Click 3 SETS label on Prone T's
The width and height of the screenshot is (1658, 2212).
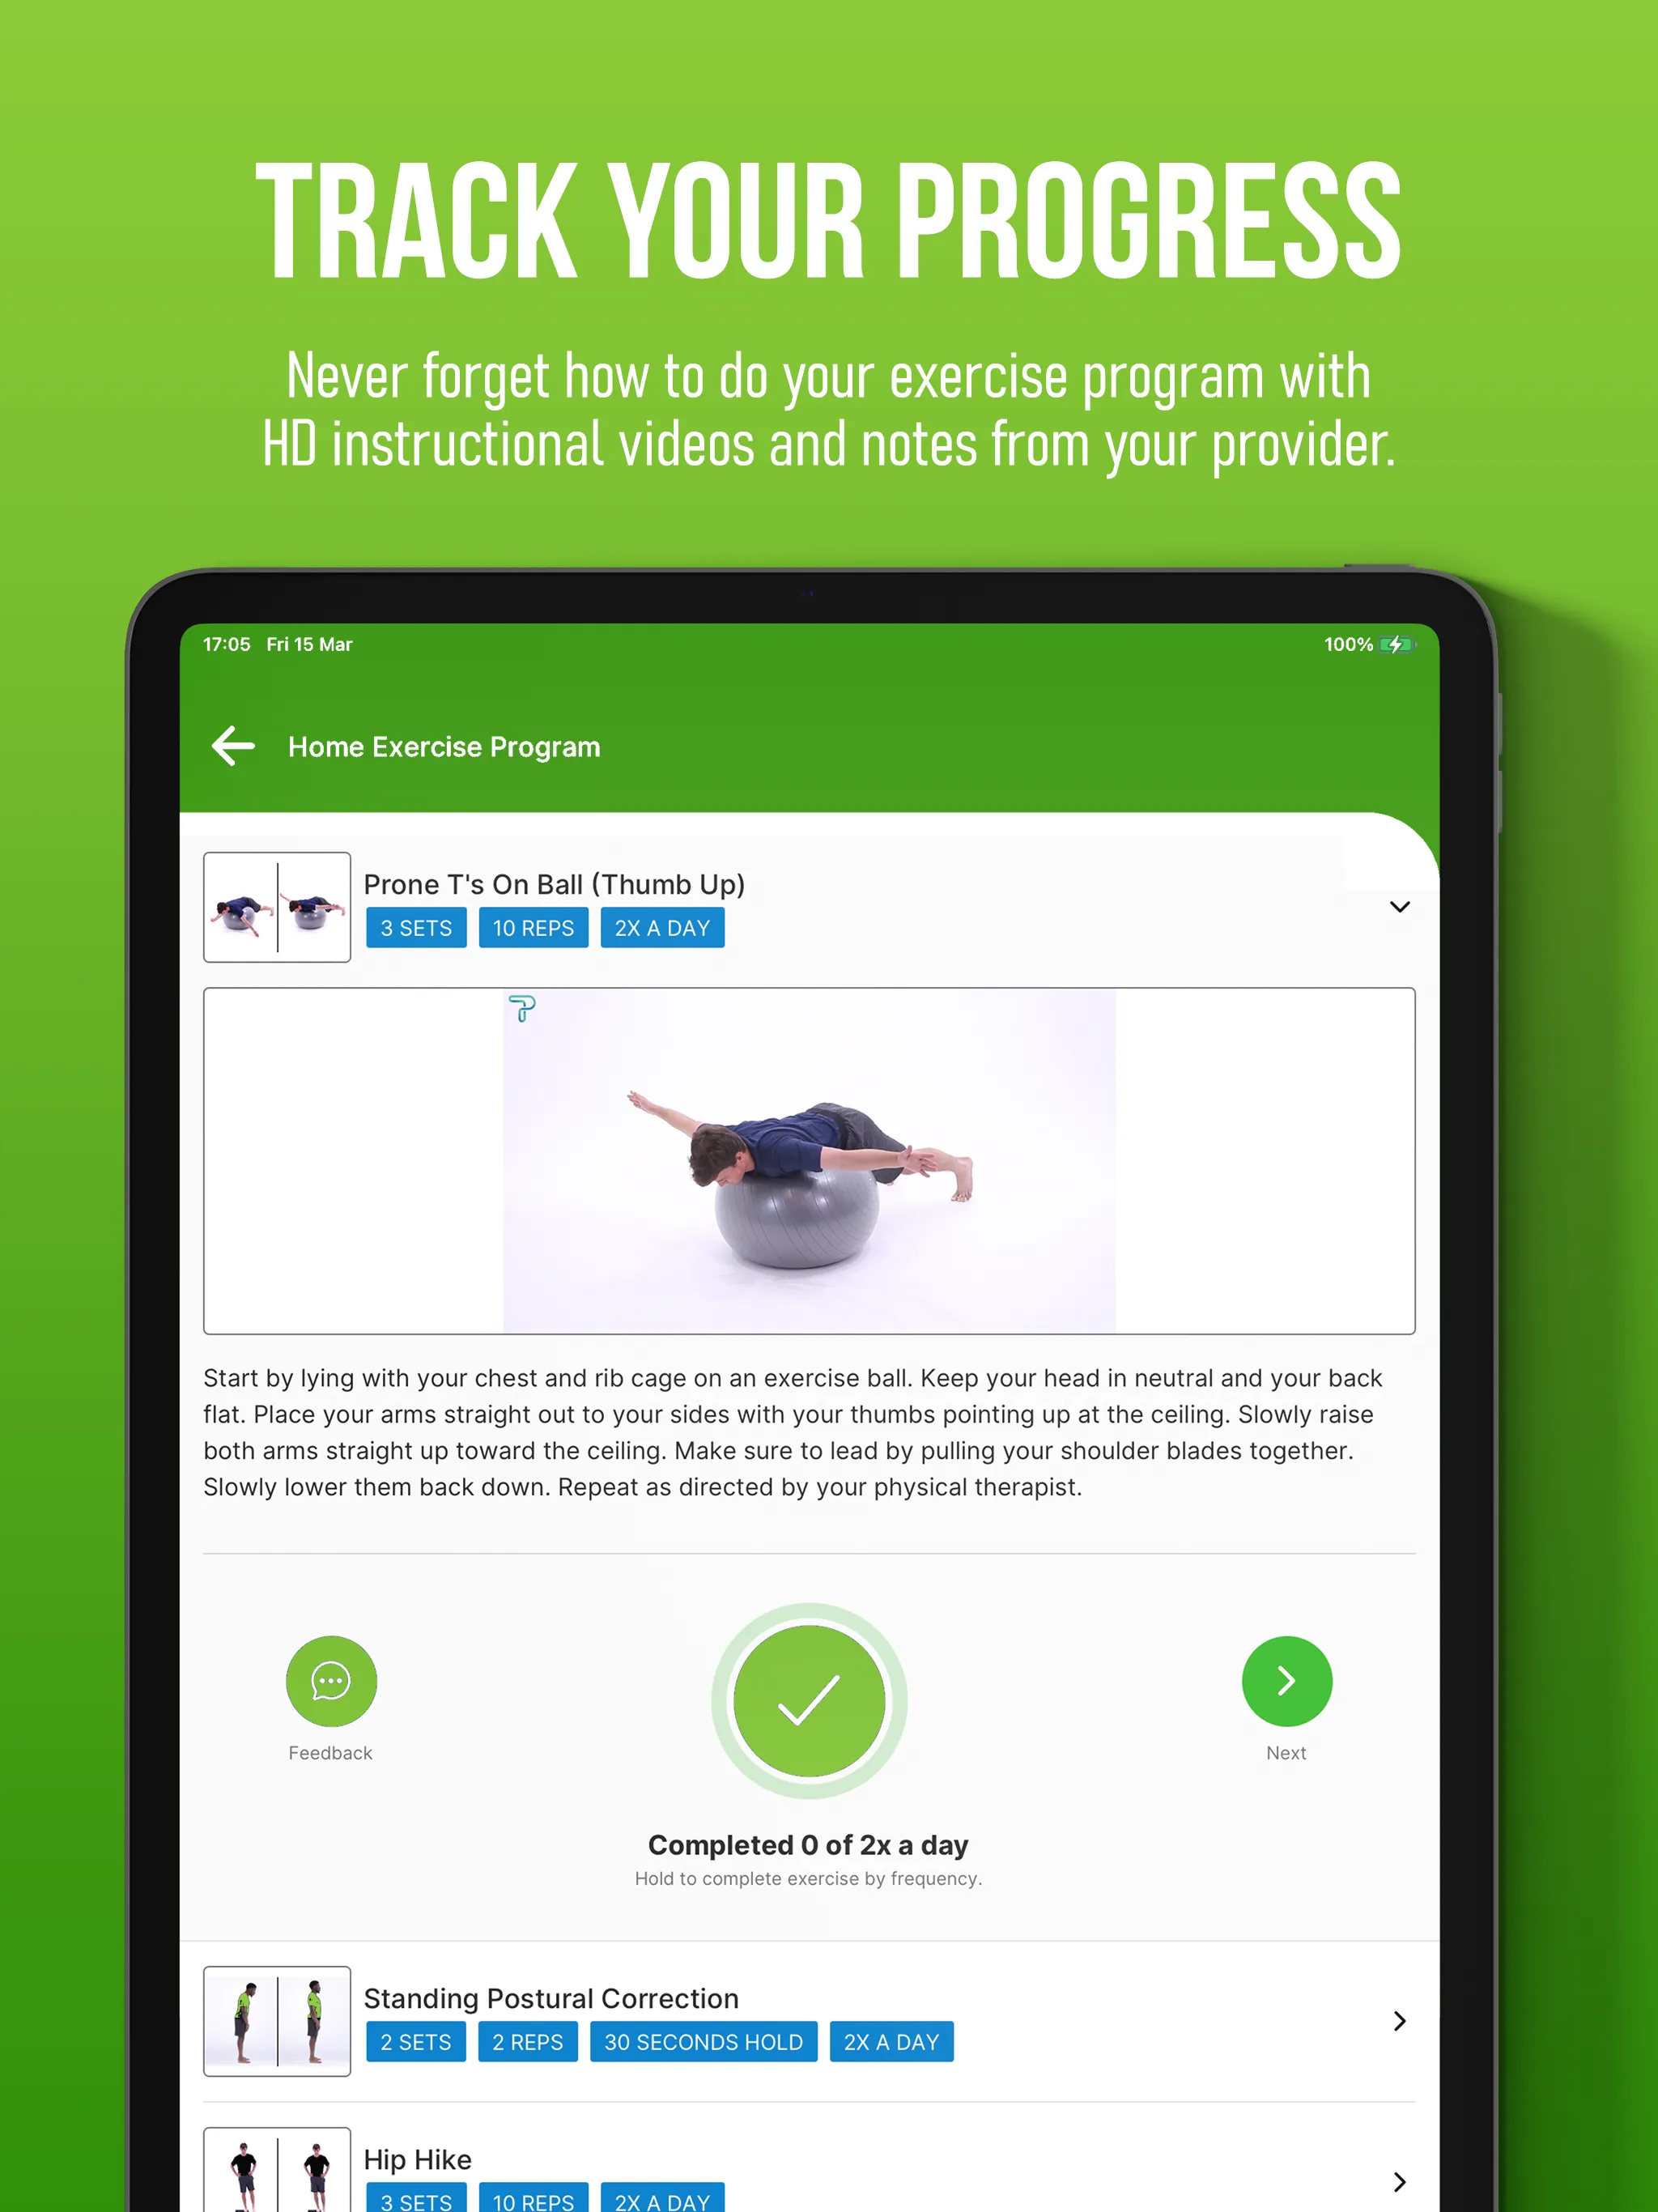coord(414,926)
